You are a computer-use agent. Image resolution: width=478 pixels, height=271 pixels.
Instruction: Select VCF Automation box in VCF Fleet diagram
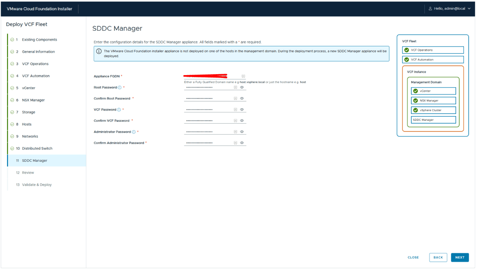(433, 60)
